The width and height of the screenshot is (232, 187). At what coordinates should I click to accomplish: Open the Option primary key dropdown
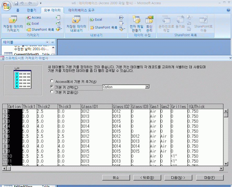point(147,87)
